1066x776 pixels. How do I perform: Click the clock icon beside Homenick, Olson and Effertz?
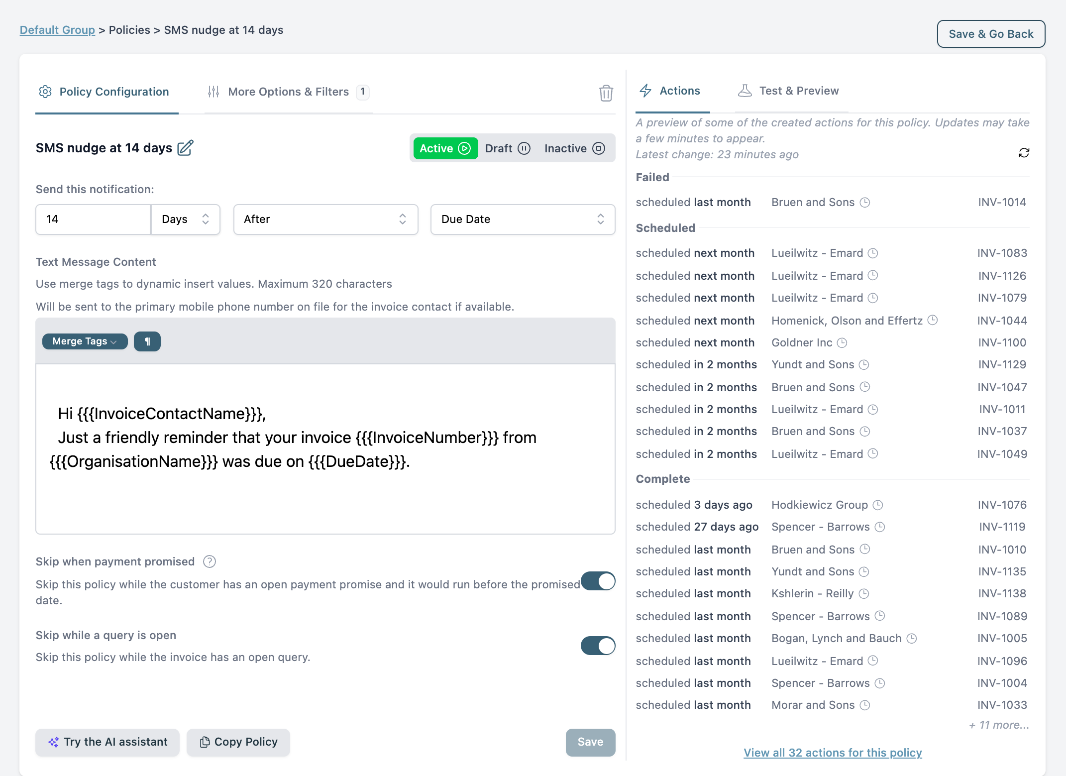tap(933, 320)
